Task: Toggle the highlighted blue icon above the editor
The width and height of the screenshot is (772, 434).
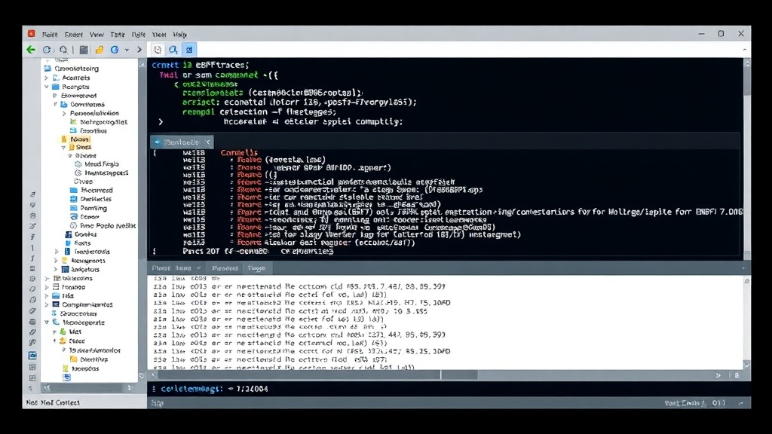Action: 189,50
